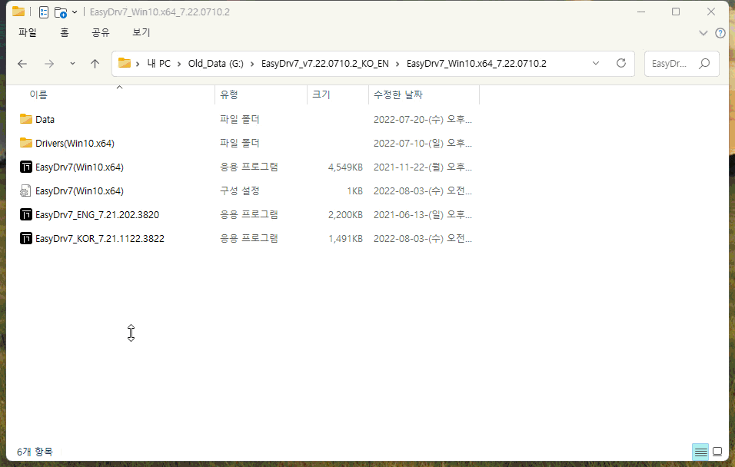Switch to large icons view
The image size is (735, 467).
pyautogui.click(x=717, y=452)
